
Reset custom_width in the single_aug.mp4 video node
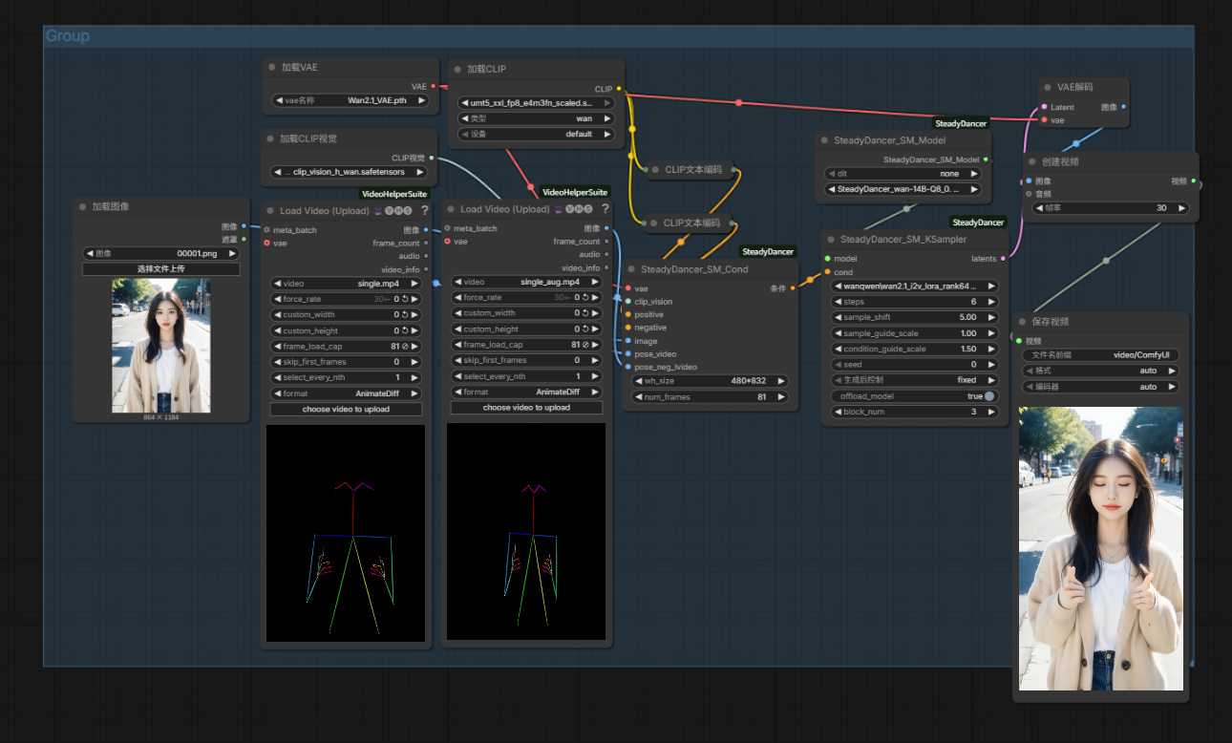585,313
